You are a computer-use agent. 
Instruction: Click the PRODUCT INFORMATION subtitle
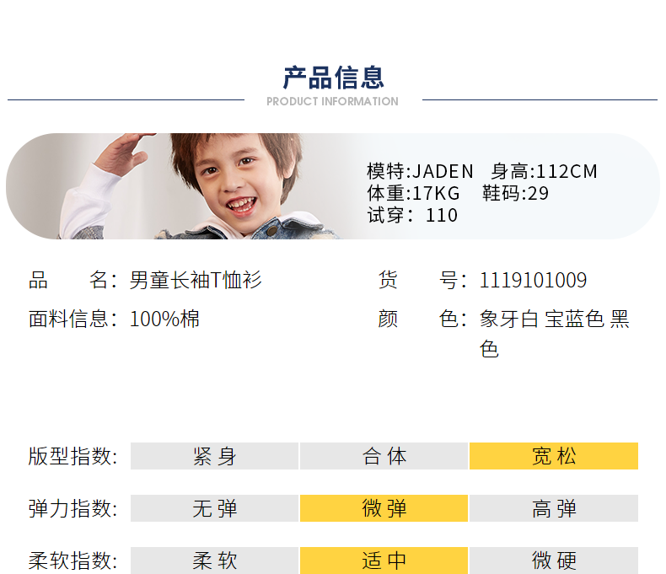pos(332,101)
